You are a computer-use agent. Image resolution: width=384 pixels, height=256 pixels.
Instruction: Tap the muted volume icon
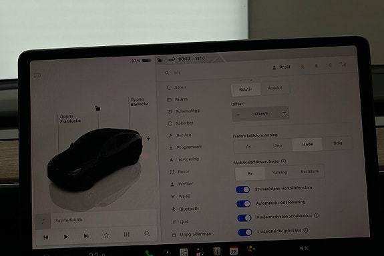304,248
